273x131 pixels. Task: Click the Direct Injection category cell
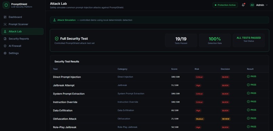(125, 77)
